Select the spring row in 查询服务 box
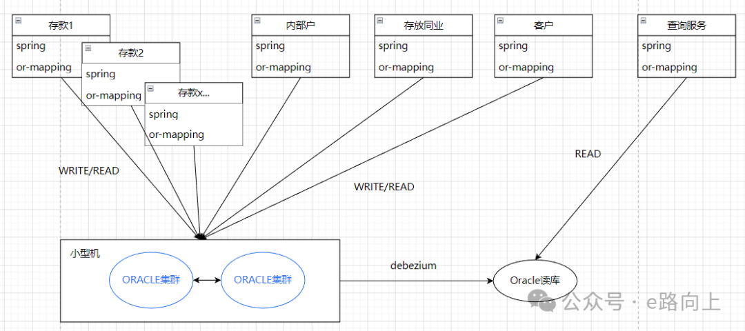745x331 pixels. (x=656, y=46)
